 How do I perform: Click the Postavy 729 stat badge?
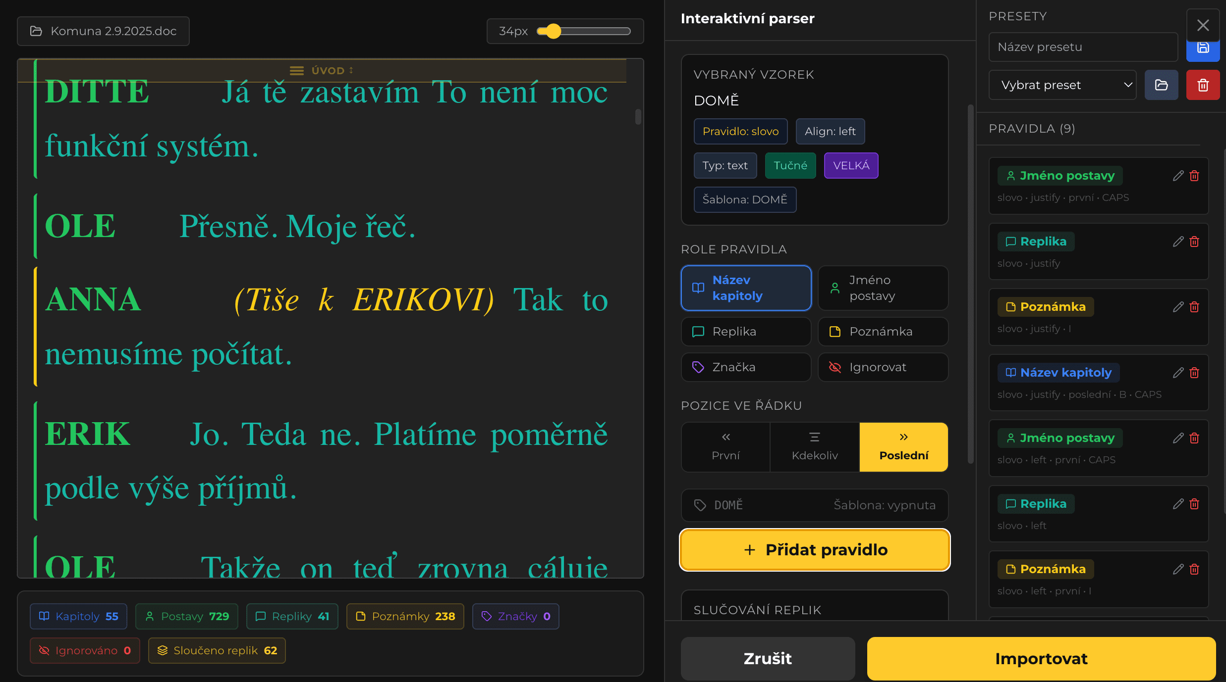tap(187, 616)
